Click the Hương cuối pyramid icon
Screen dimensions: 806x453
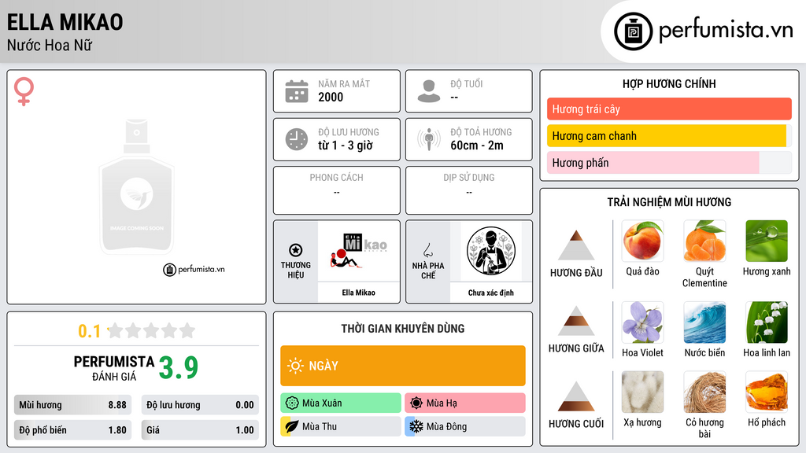tap(576, 396)
